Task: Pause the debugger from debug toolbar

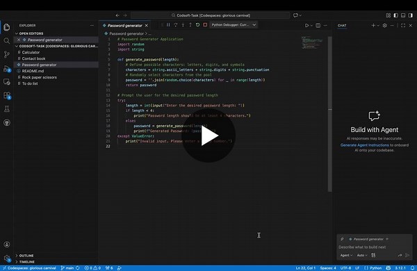Action: [x=168, y=25]
